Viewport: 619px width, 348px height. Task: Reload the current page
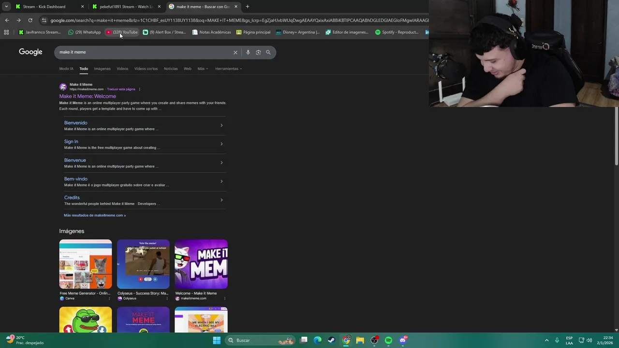pos(30,20)
